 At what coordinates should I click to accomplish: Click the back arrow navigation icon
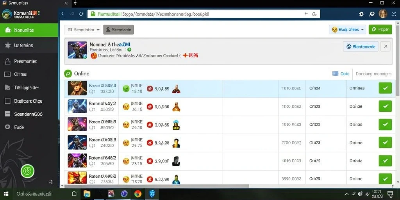63,14
